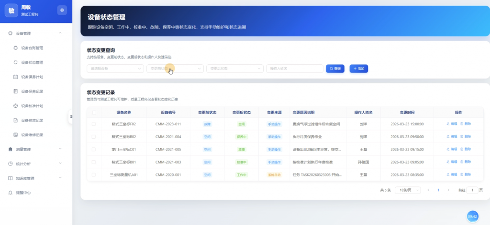Click the 工作中 status tag
Viewport: 490px width, 225px height.
point(242,175)
